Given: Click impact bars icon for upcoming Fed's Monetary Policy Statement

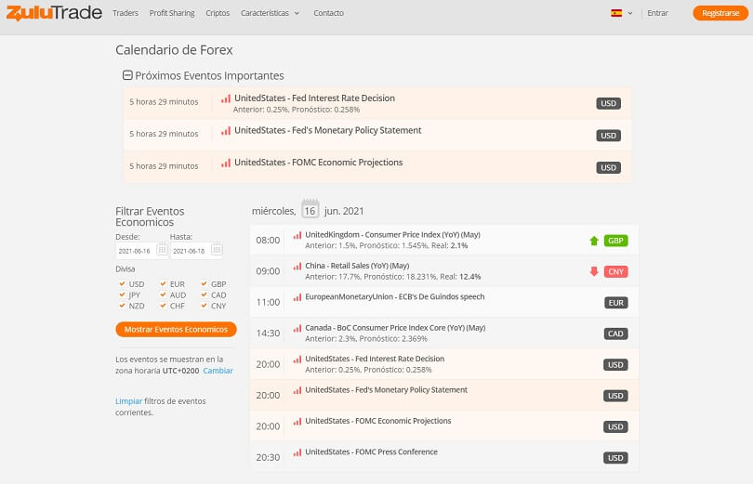Looking at the screenshot, I should click(226, 131).
